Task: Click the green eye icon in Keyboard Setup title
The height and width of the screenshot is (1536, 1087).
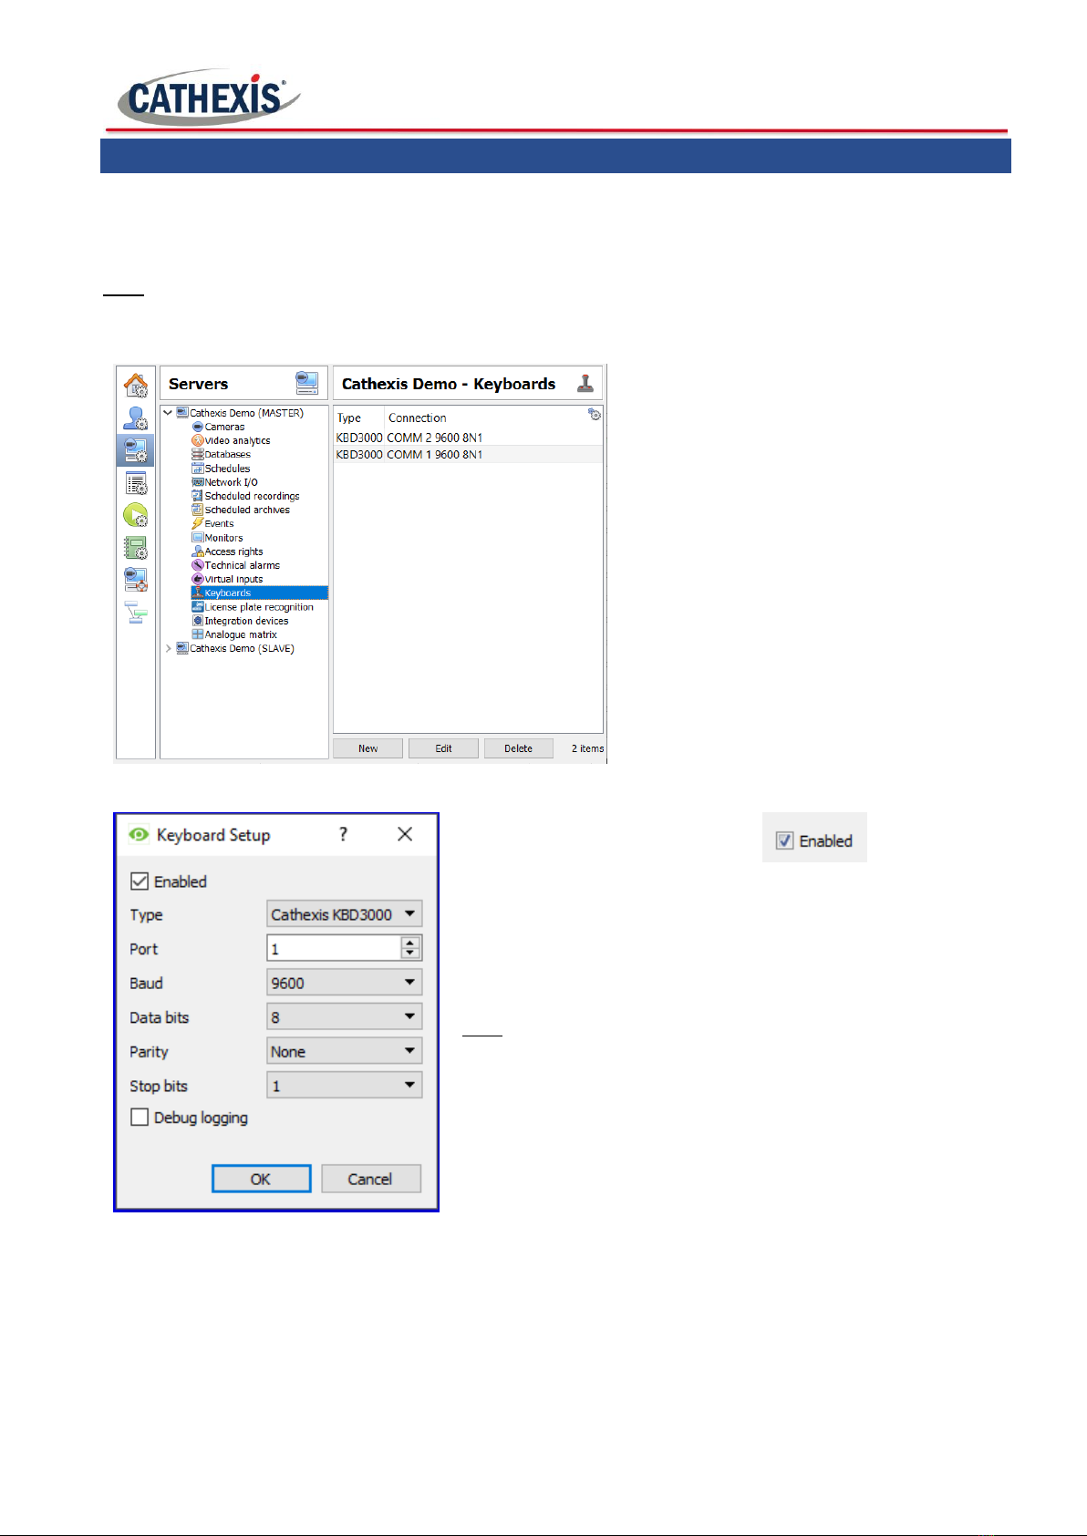Action: pyautogui.click(x=139, y=834)
